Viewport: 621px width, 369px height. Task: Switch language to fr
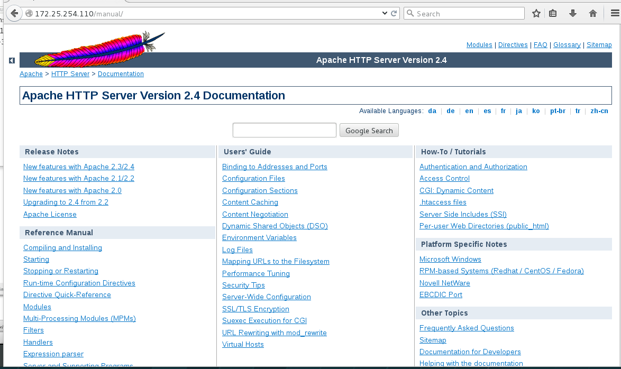pyautogui.click(x=503, y=111)
